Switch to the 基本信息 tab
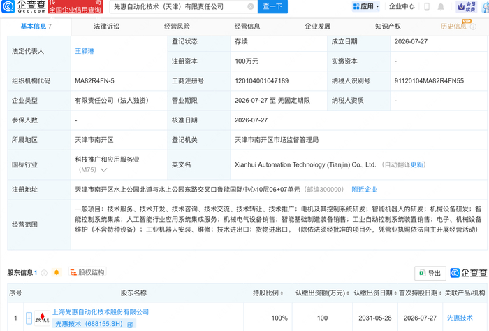Image resolution: width=489 pixels, height=331 pixels. (36, 27)
